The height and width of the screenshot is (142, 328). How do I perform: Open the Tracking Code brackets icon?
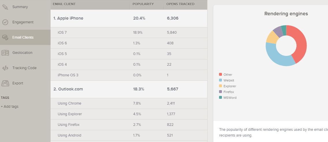(x=5, y=68)
